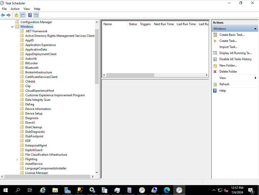259x195 pixels.
Task: Click the New Folder icon
Action: [215, 66]
